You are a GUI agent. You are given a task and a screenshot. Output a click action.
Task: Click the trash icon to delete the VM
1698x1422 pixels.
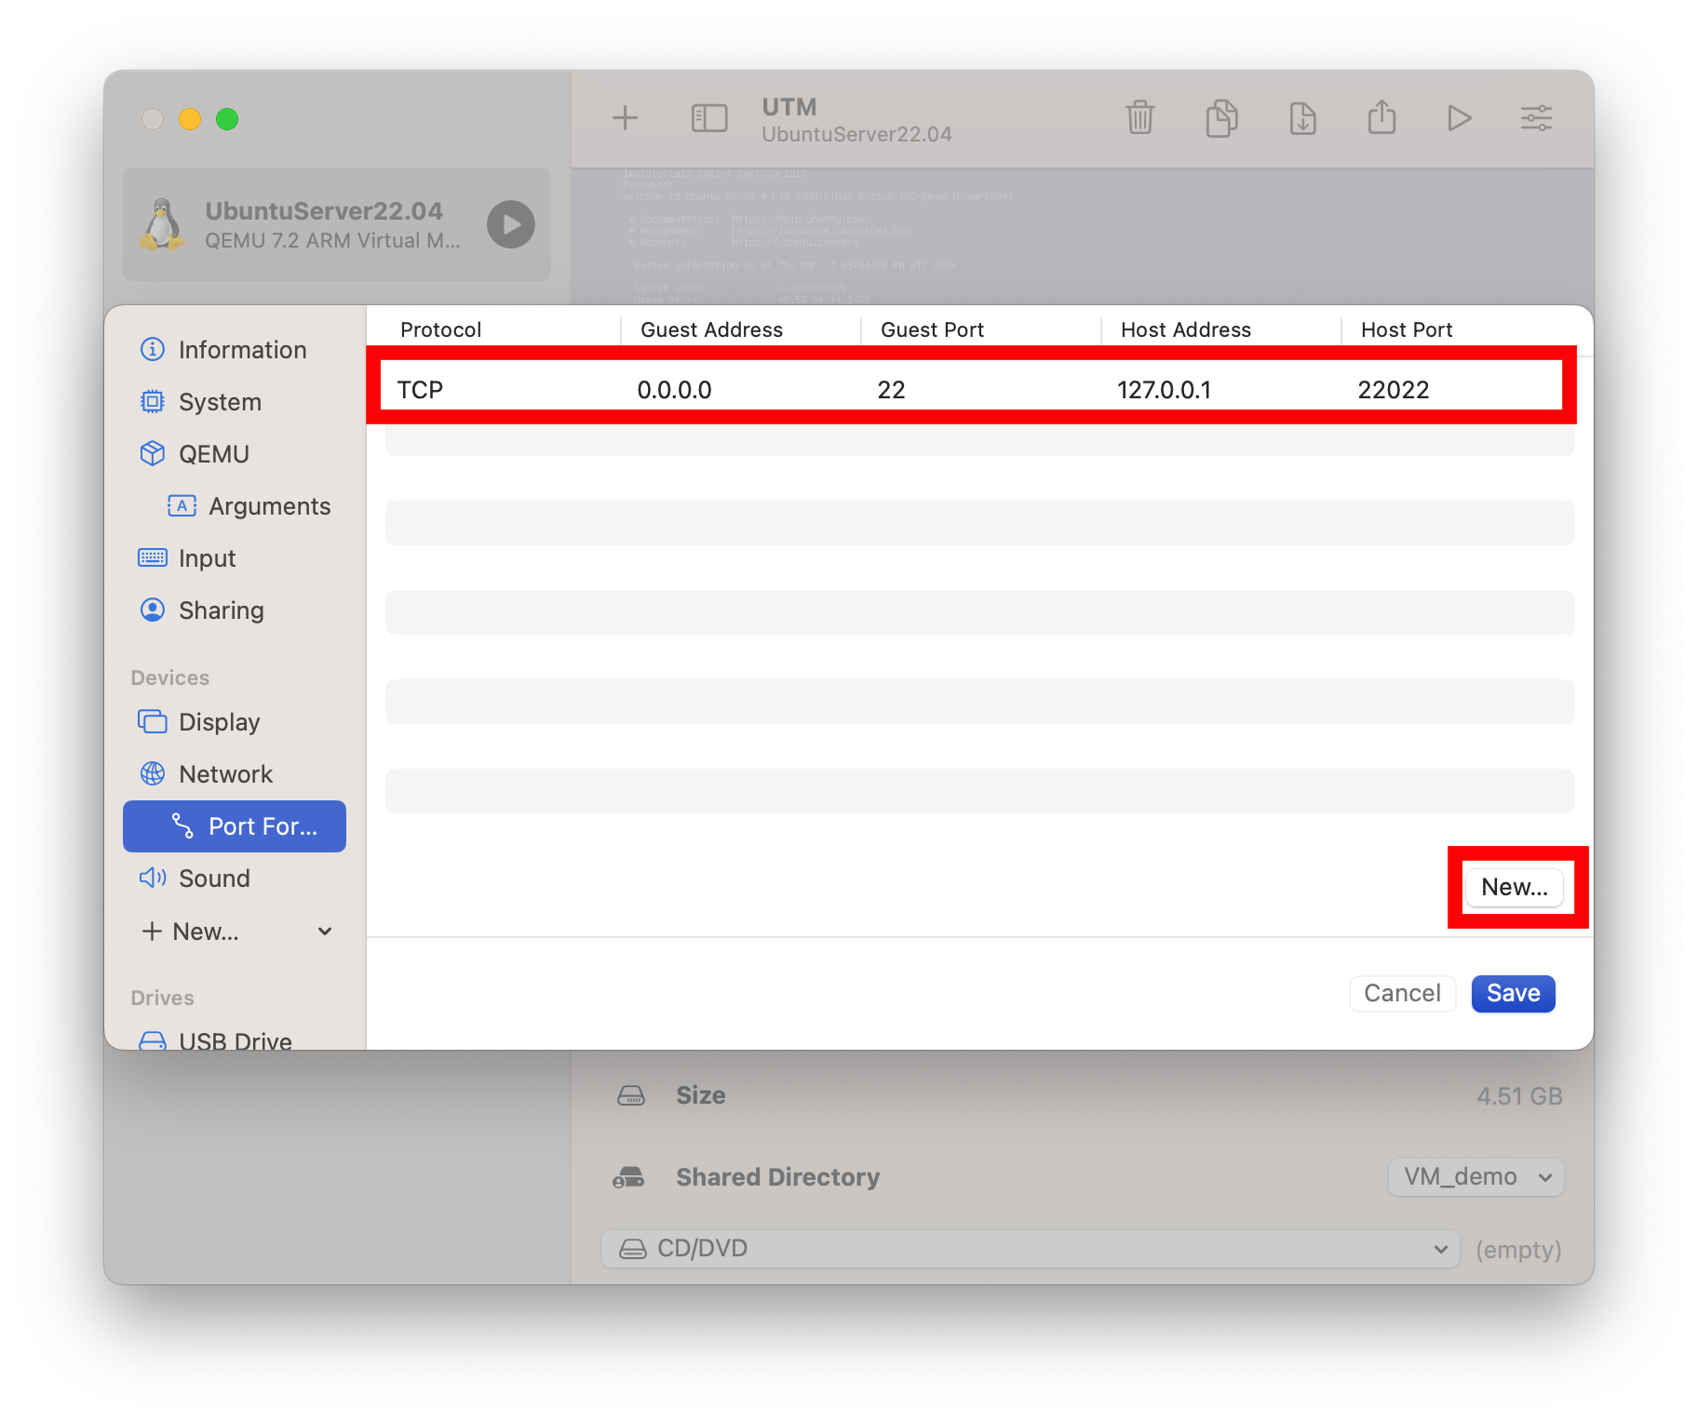coord(1140,118)
